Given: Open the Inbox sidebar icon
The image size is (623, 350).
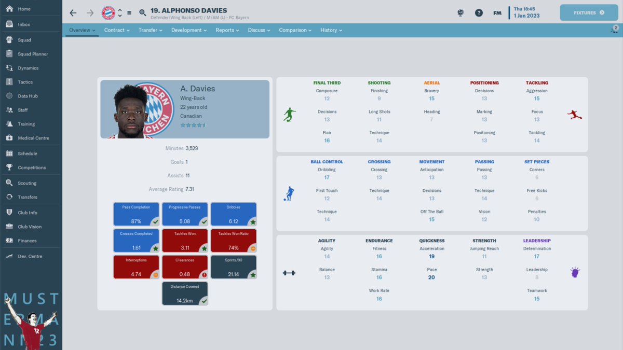Looking at the screenshot, I should (x=9, y=24).
